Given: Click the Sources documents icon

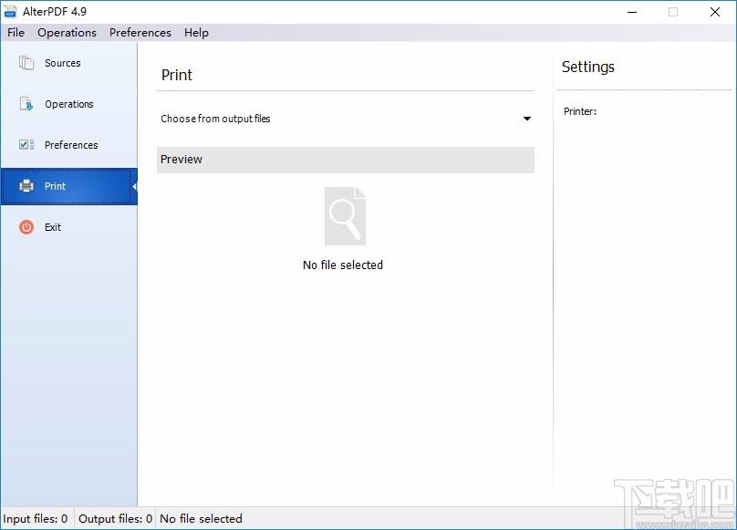Looking at the screenshot, I should click(x=26, y=63).
